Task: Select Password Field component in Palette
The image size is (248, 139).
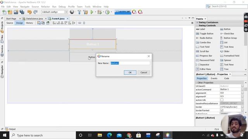Action: [x=205, y=60]
